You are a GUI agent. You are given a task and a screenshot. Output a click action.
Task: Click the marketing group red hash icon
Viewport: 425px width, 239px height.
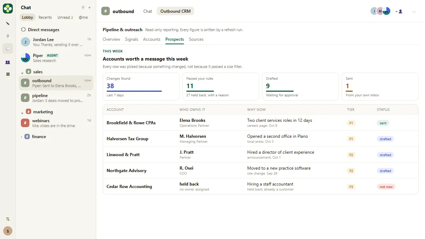click(29, 112)
